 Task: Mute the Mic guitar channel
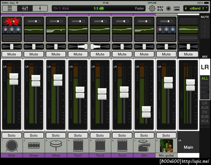coord(166,54)
